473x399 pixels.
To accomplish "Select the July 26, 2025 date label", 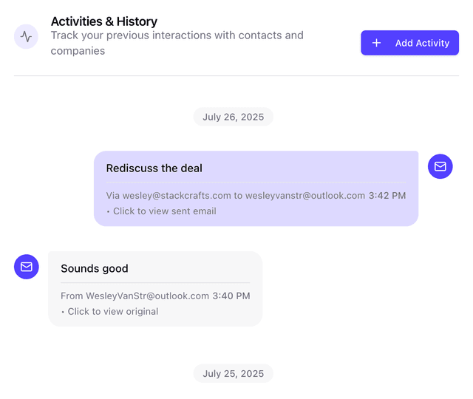I will 233,117.
